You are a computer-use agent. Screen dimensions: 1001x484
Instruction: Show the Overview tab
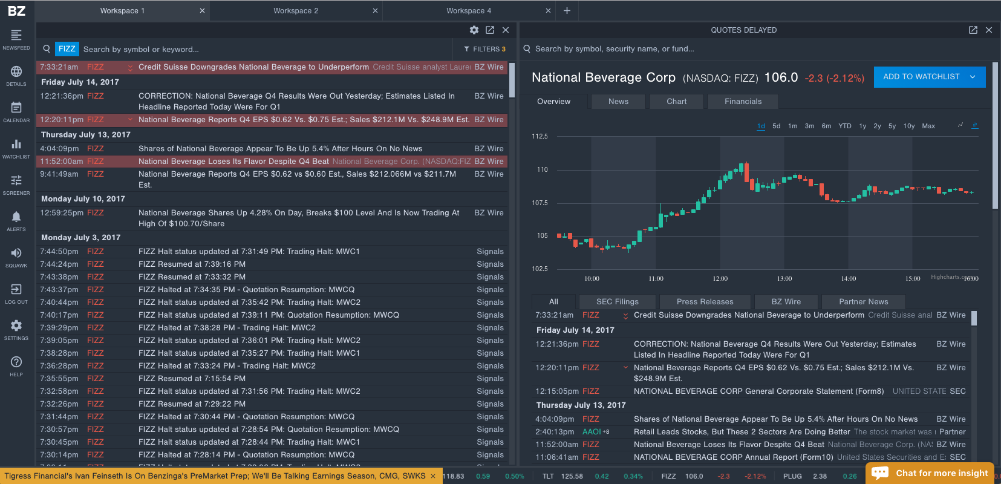click(x=553, y=102)
